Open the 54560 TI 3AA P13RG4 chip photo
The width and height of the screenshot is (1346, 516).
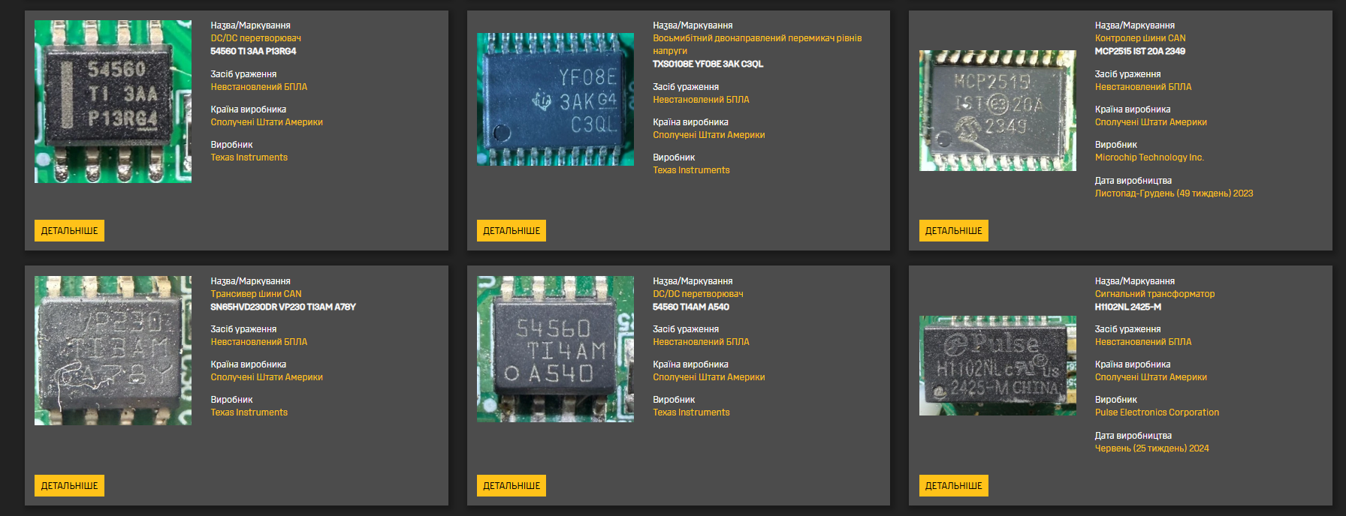pyautogui.click(x=113, y=101)
